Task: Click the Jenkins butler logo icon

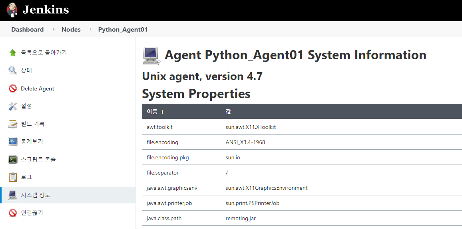Action: coord(12,10)
